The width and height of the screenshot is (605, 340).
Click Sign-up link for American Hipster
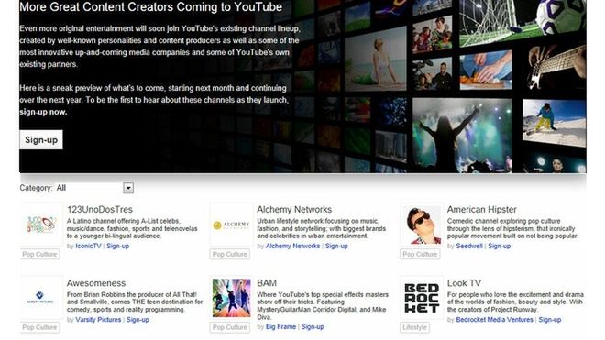[500, 246]
